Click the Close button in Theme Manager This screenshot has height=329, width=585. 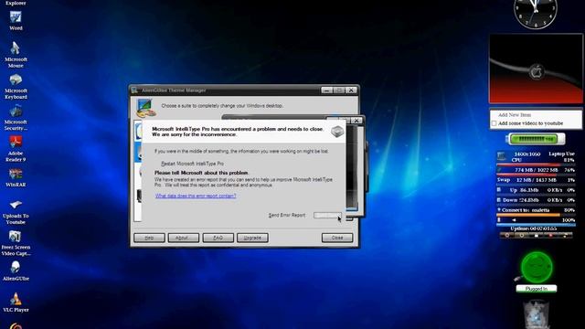point(337,238)
